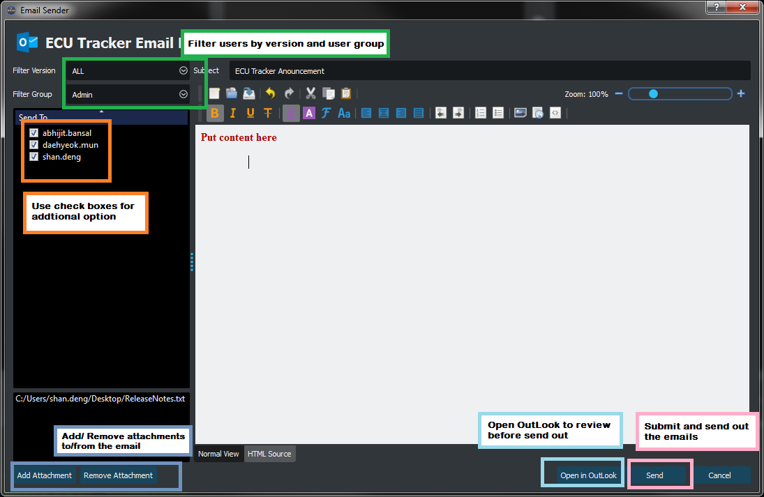Increase the paragraph indent
This screenshot has width=764, height=497.
(x=458, y=113)
